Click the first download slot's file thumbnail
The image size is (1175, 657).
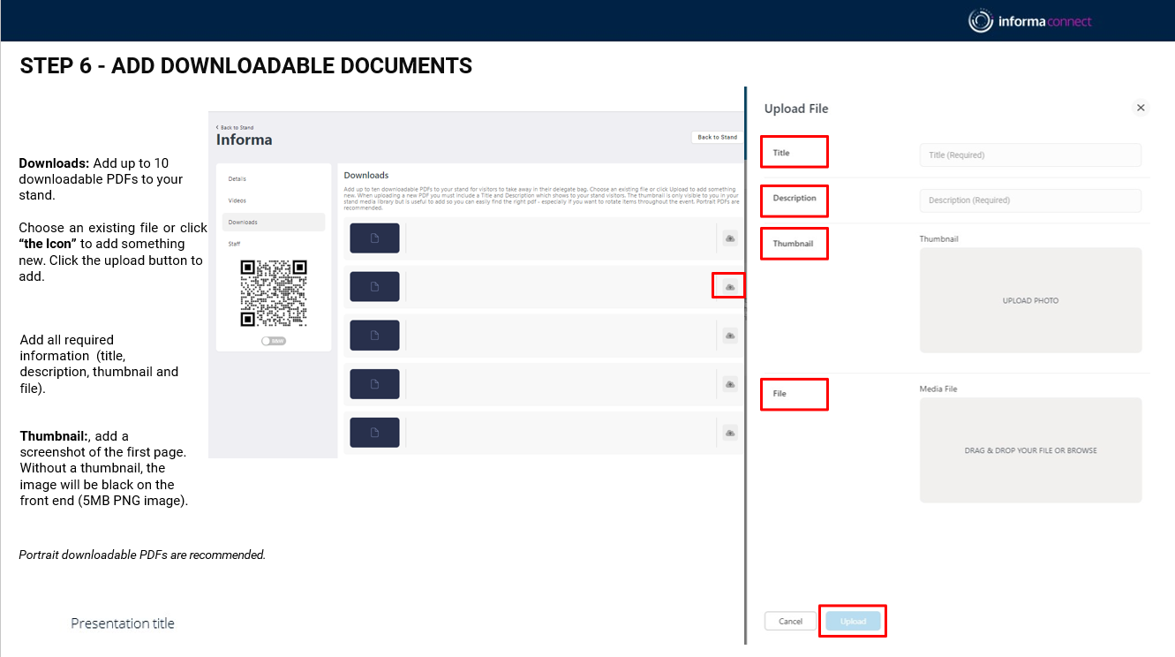click(x=374, y=238)
